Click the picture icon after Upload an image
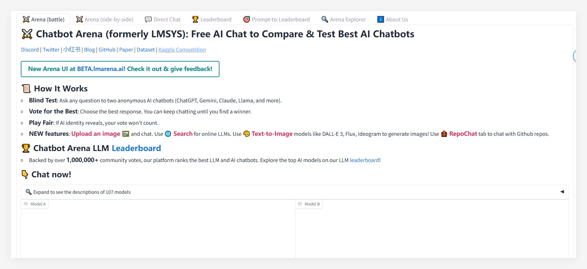Screen dimensions: 587x269 coord(126,134)
